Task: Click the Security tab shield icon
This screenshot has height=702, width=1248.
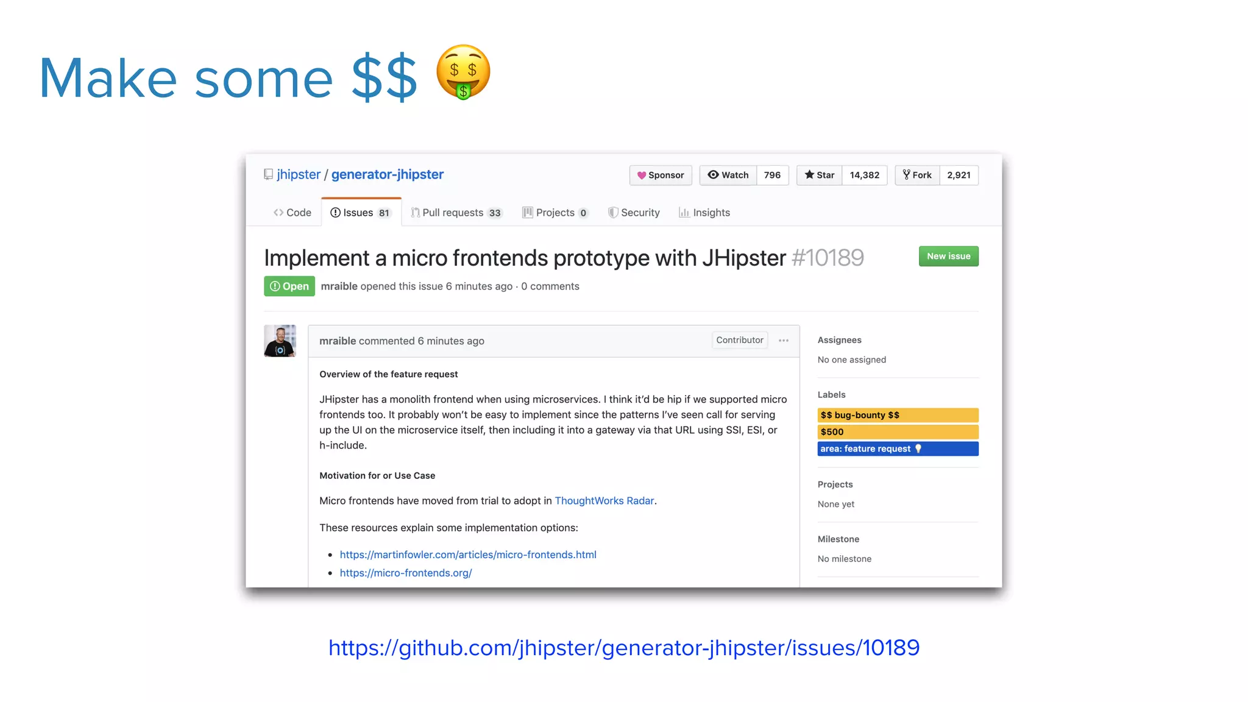Action: pos(613,213)
